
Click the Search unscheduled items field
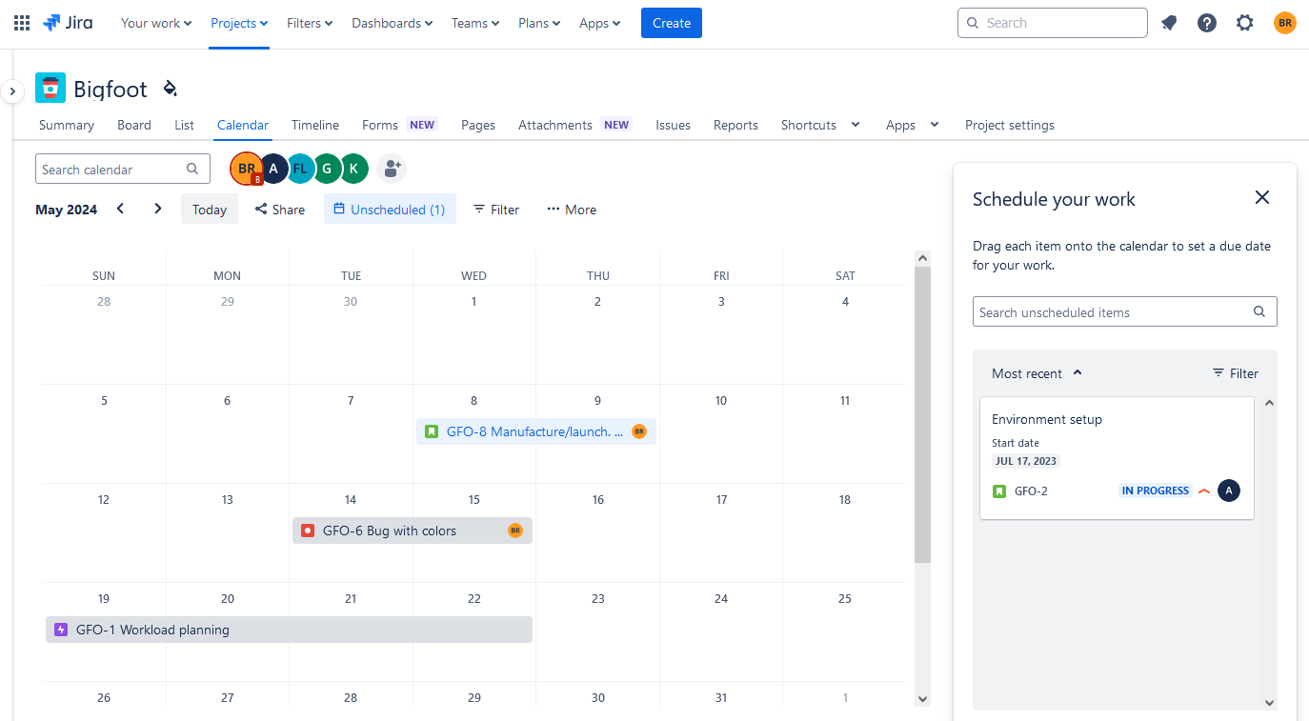(x=1124, y=312)
